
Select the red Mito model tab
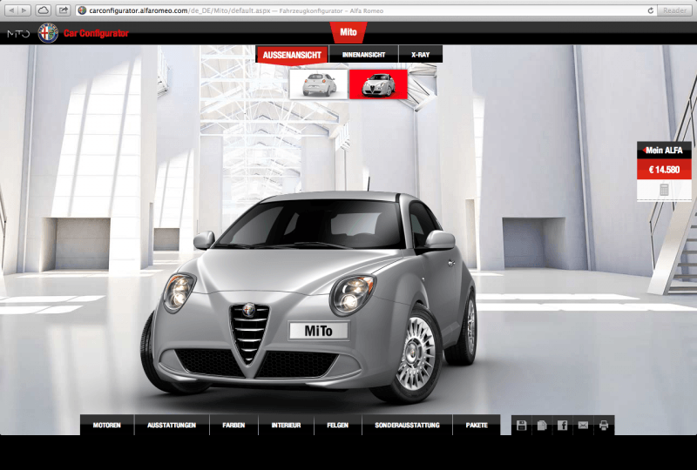click(348, 32)
